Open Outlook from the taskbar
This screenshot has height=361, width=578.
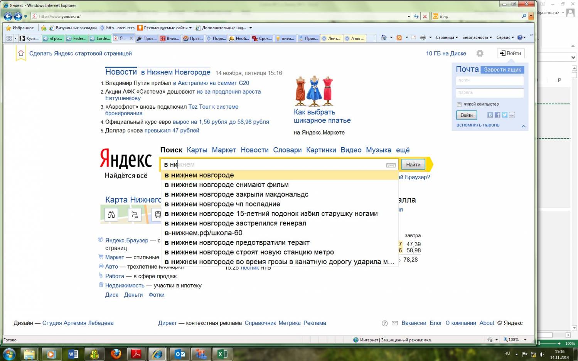(x=180, y=354)
